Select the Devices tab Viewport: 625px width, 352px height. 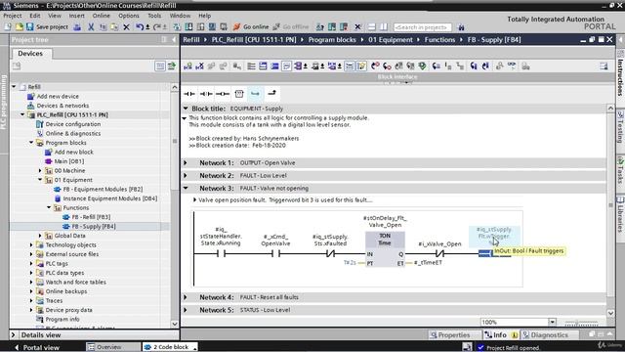(30, 54)
